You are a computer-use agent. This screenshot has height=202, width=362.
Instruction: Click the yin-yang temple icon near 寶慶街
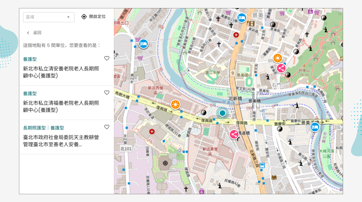(279, 129)
